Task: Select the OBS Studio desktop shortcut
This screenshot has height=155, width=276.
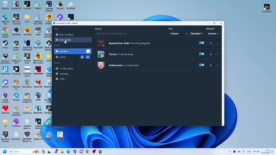Action: (16, 31)
